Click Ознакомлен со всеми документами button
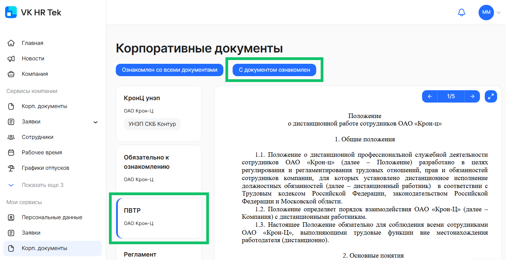The height and width of the screenshot is (260, 506). click(x=169, y=70)
